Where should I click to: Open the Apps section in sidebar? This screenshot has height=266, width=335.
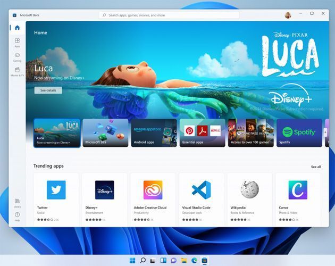(x=17, y=42)
